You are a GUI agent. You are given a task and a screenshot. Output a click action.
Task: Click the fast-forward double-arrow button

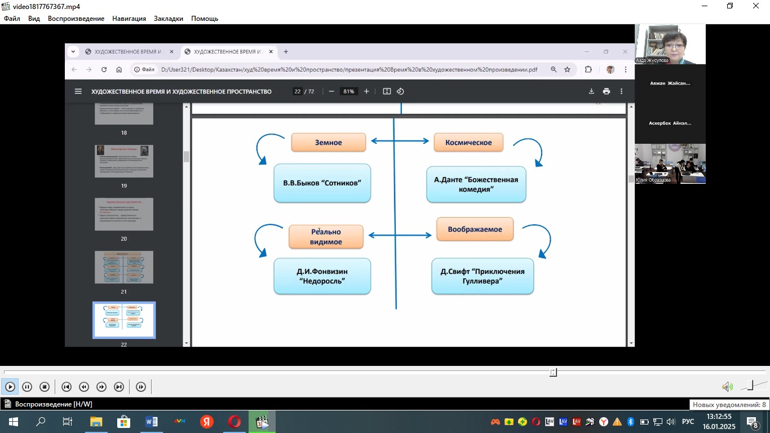[x=101, y=387]
